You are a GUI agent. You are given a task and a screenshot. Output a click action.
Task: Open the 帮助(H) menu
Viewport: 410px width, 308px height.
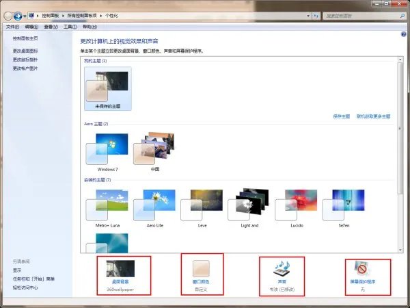pos(90,27)
